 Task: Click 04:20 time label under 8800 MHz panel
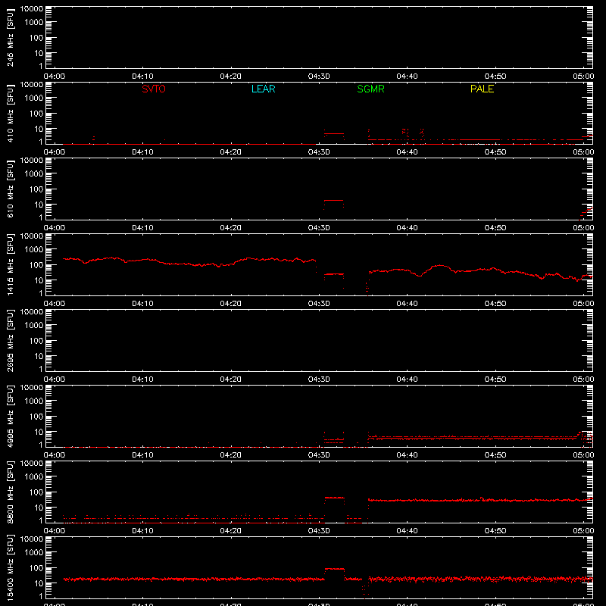coord(231,531)
